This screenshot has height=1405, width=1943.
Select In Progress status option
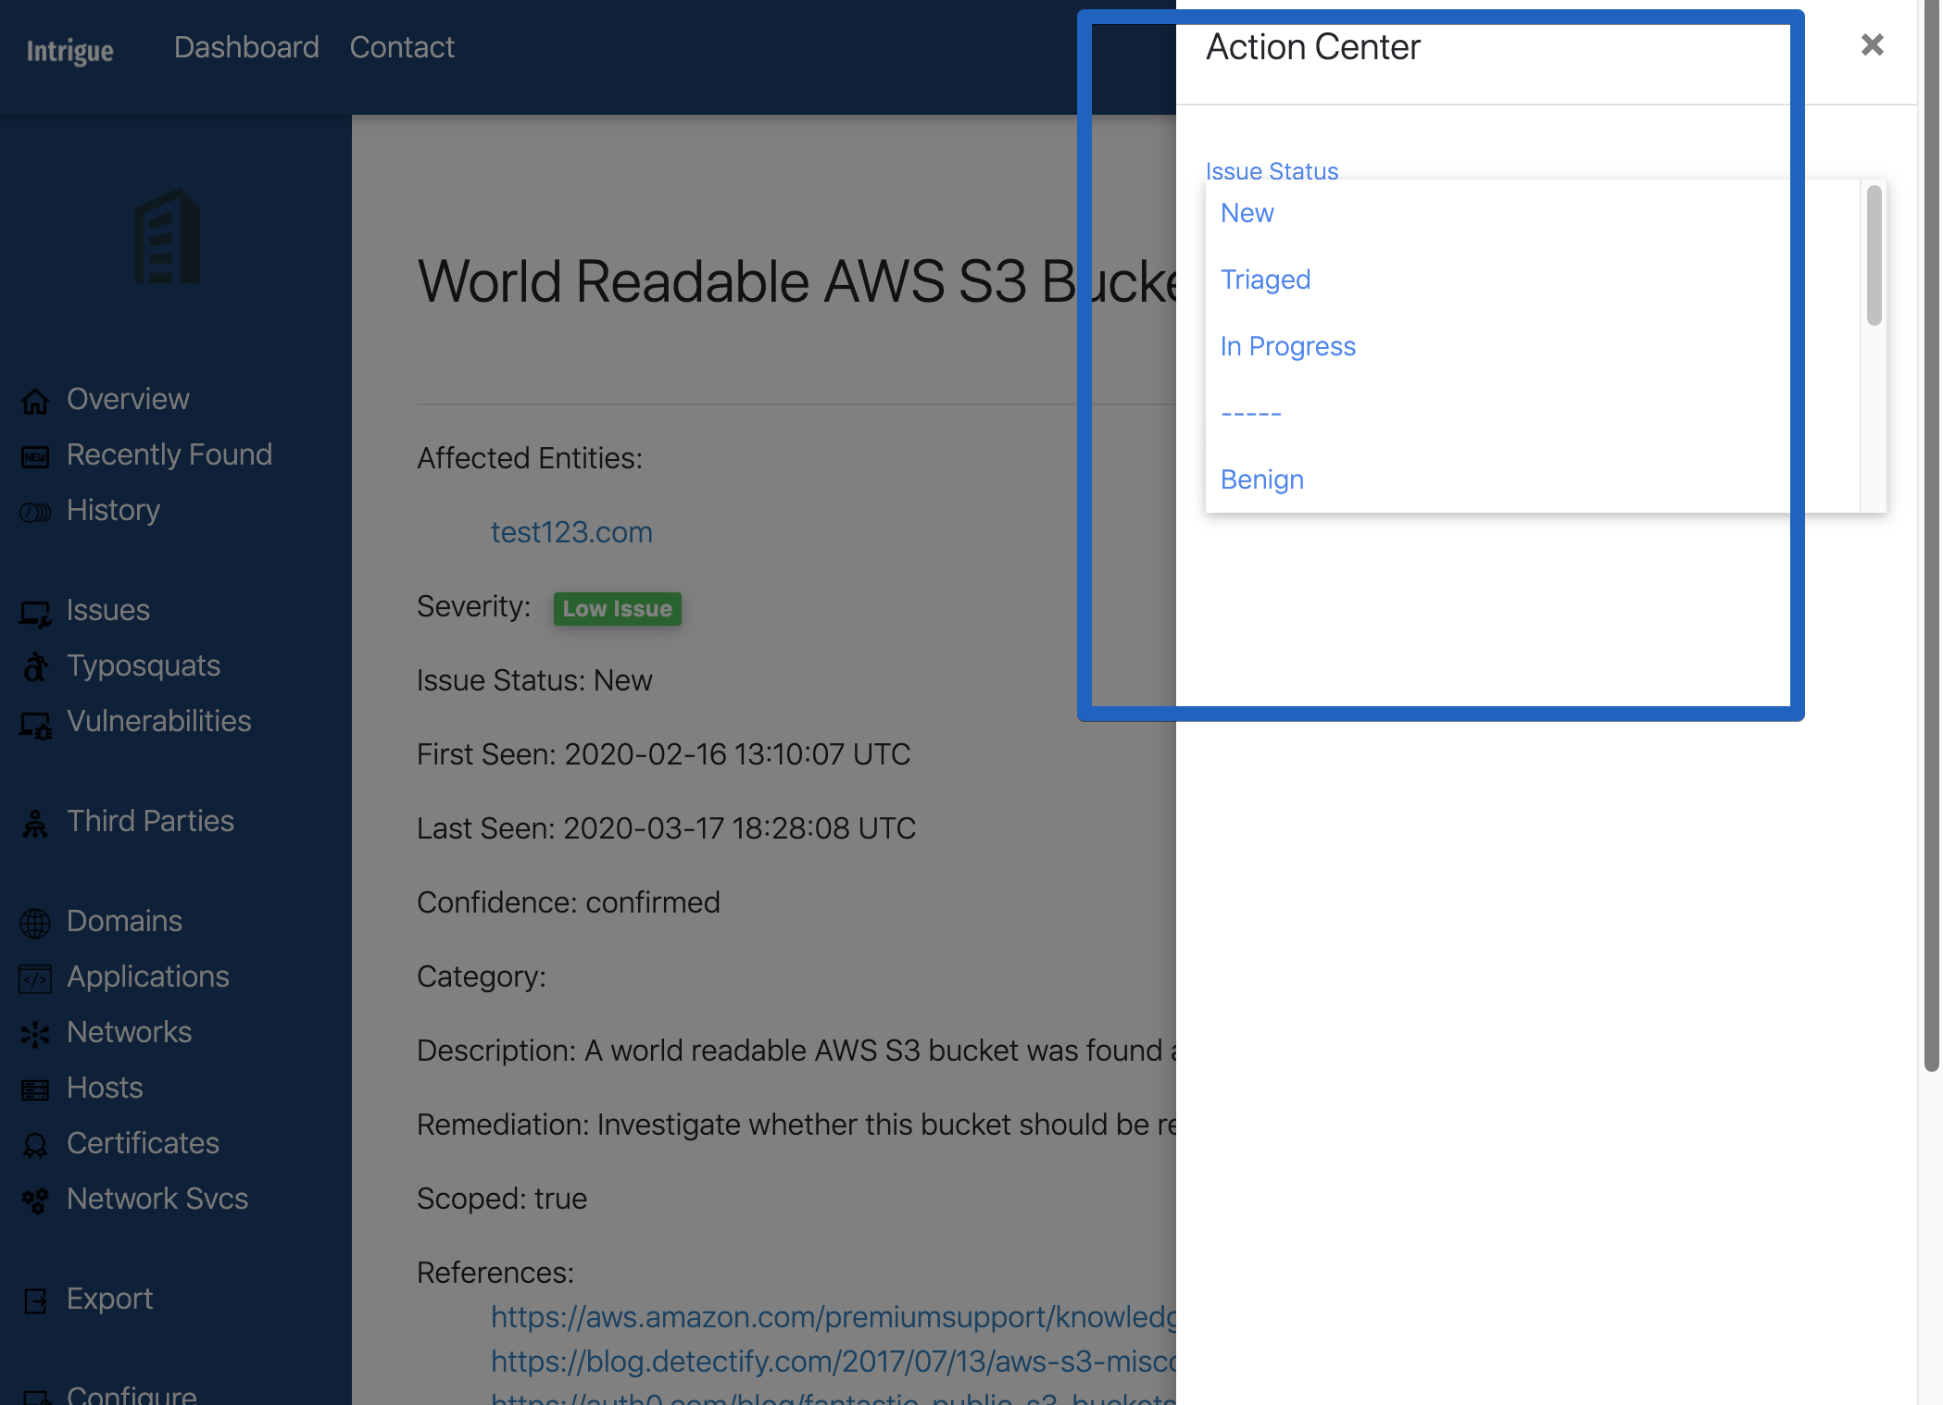point(1532,346)
